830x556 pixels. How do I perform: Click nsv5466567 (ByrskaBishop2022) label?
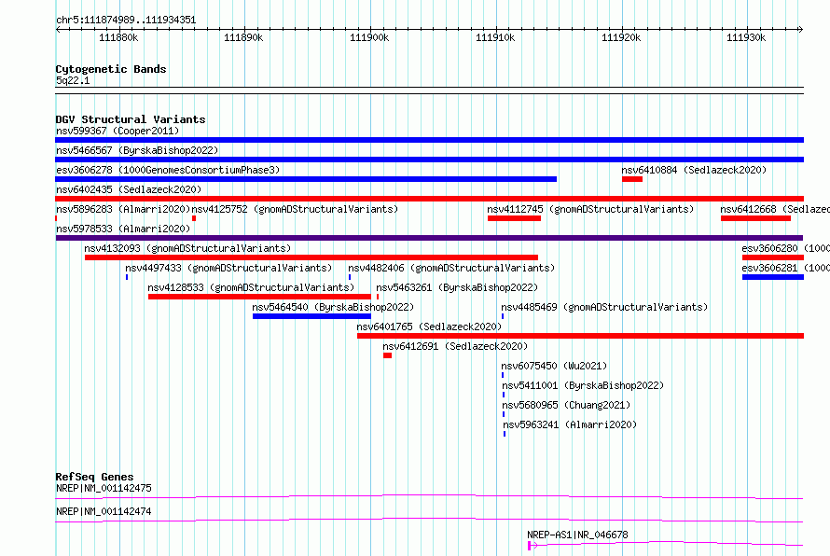point(137,150)
